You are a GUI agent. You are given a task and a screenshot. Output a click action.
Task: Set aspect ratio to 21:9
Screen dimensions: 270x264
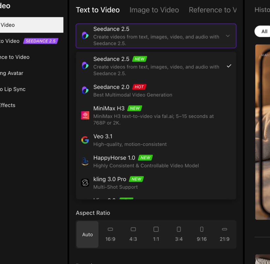225,234
